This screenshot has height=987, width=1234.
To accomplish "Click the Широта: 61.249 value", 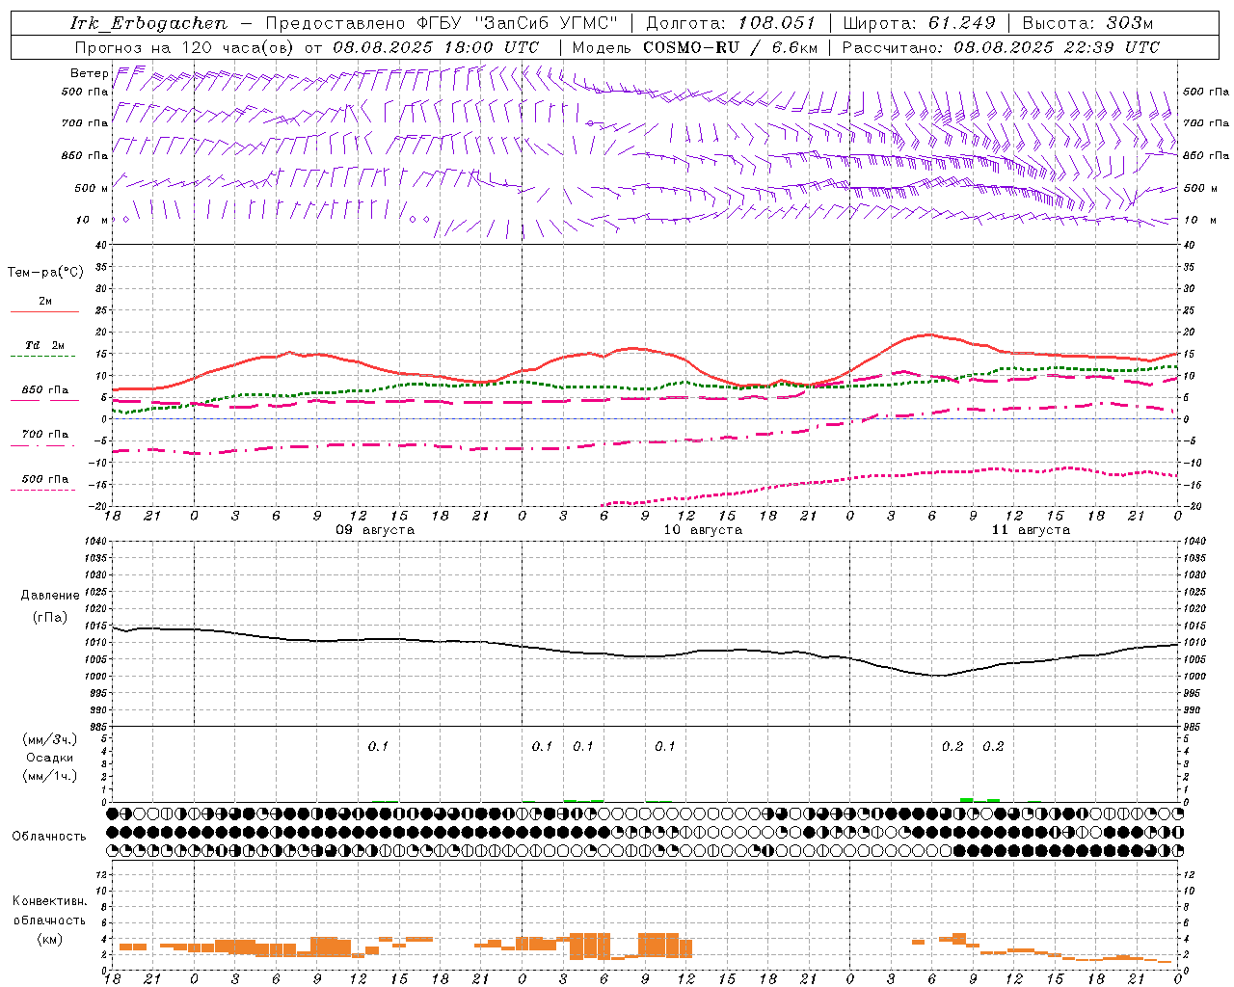I will (919, 23).
